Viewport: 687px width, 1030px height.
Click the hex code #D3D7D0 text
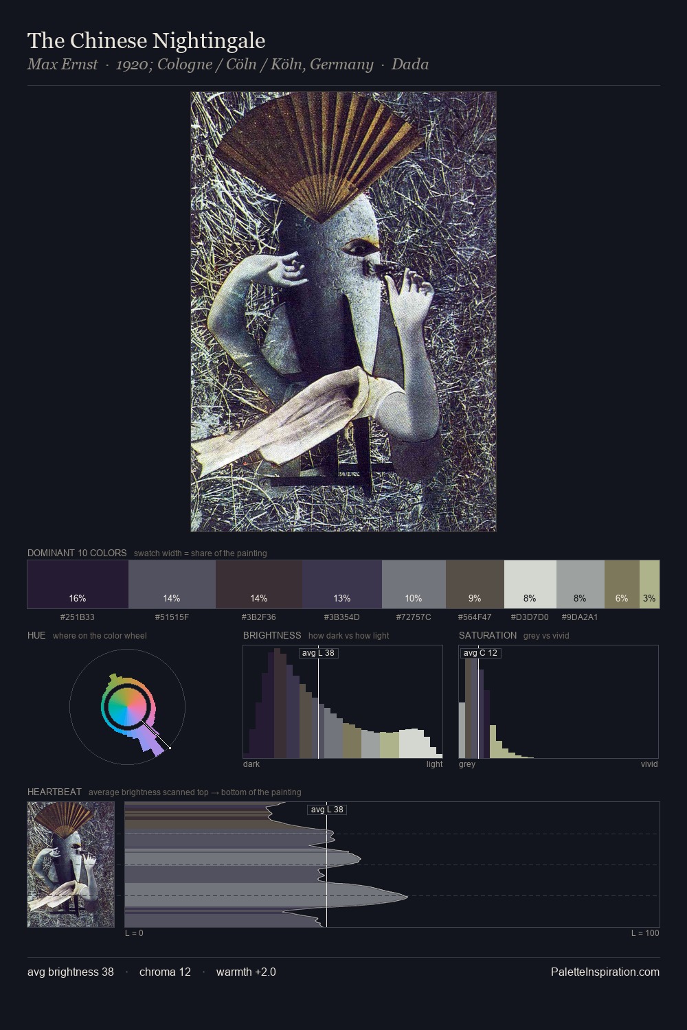pos(530,617)
